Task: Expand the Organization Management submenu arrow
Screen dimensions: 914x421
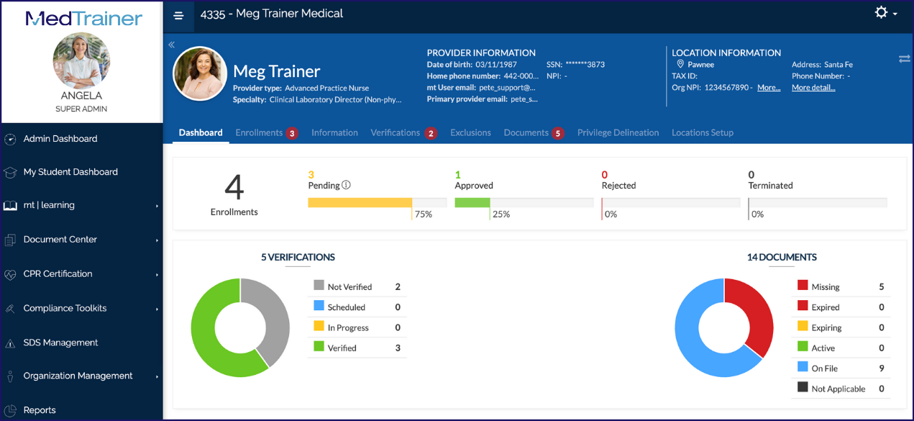Action: click(157, 376)
